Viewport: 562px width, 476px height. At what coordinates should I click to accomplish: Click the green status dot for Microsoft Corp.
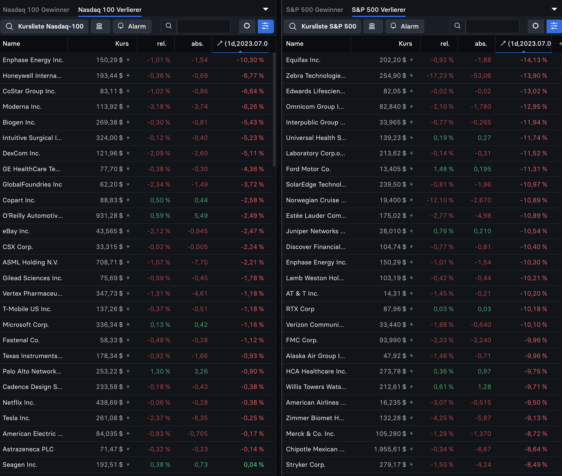(x=128, y=324)
